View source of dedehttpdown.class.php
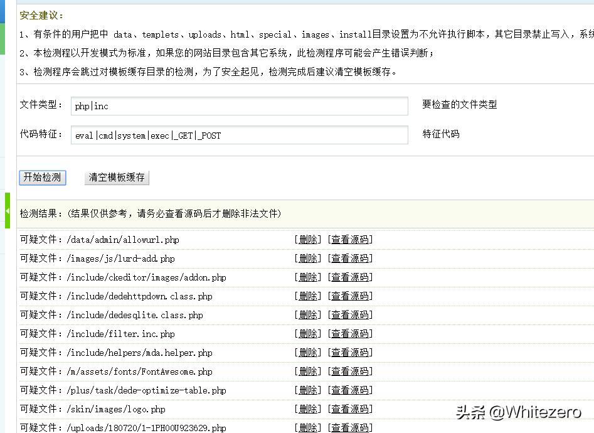The width and height of the screenshot is (594, 433). tap(351, 296)
